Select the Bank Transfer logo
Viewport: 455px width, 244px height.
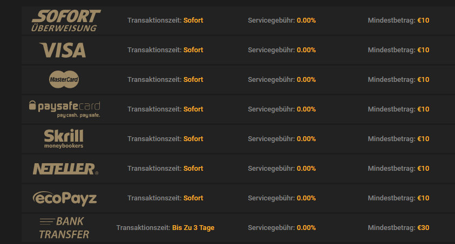click(64, 228)
